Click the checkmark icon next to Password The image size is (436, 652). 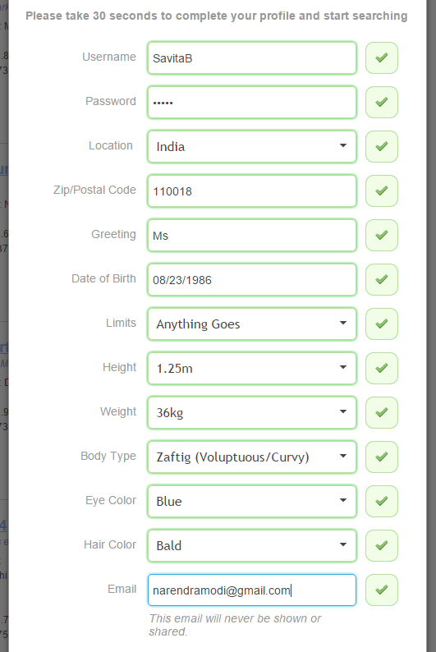coord(382,103)
